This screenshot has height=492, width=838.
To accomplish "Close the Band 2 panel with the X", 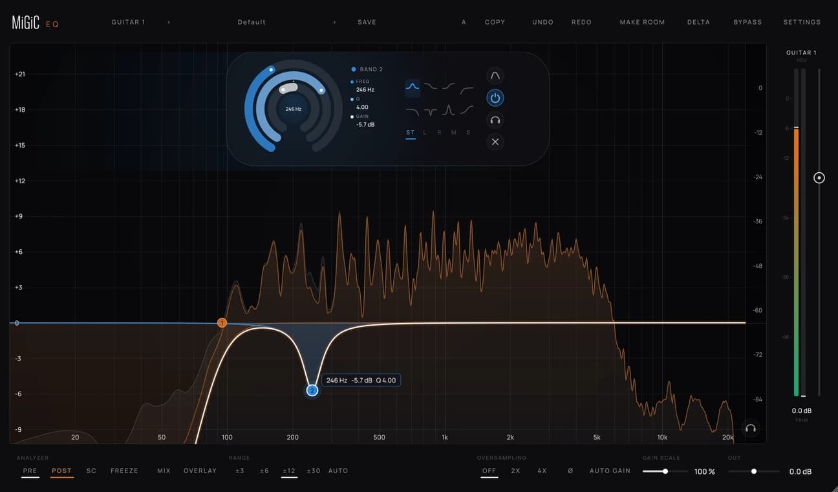I will (495, 142).
